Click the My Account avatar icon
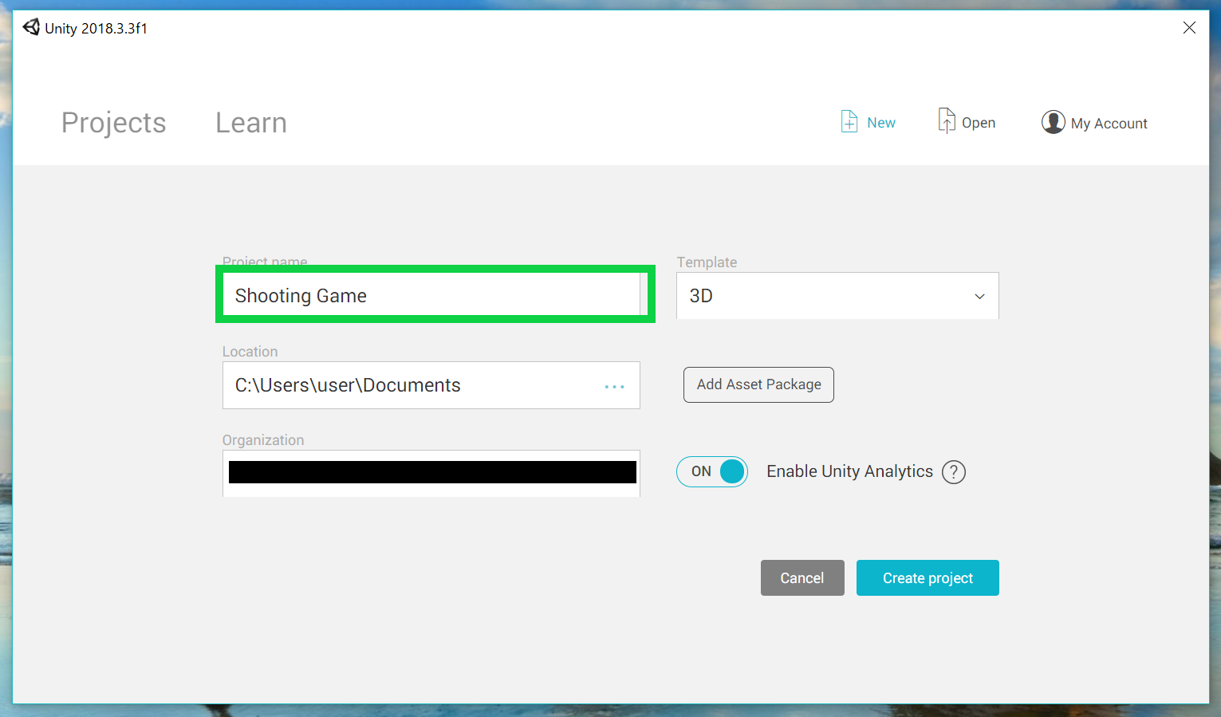1221x717 pixels. (x=1053, y=123)
